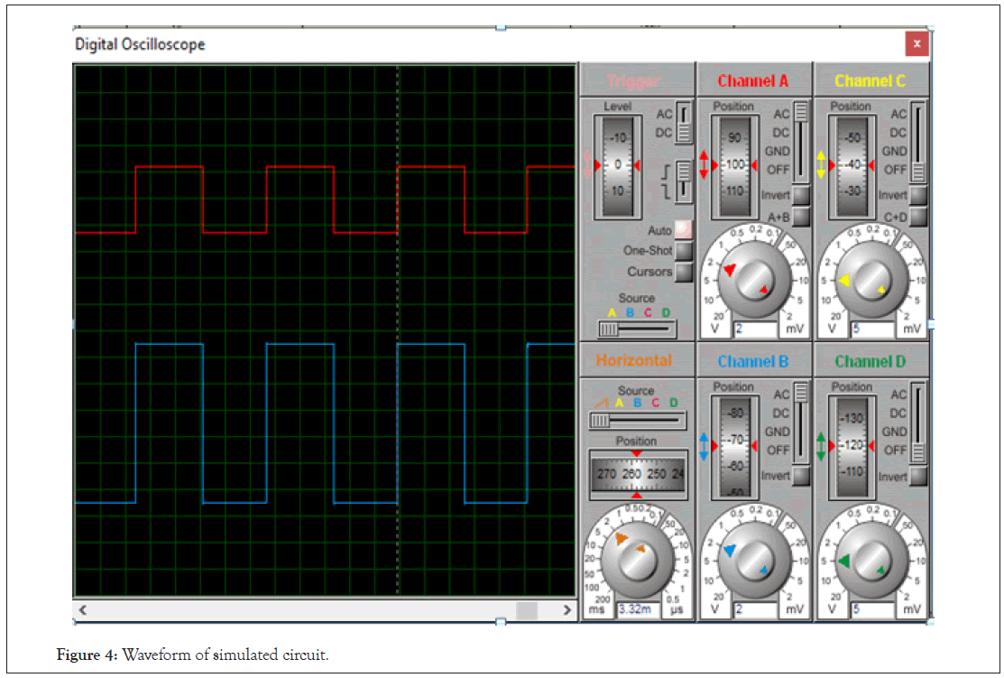Enable C+D mode on Channel C

[918, 218]
